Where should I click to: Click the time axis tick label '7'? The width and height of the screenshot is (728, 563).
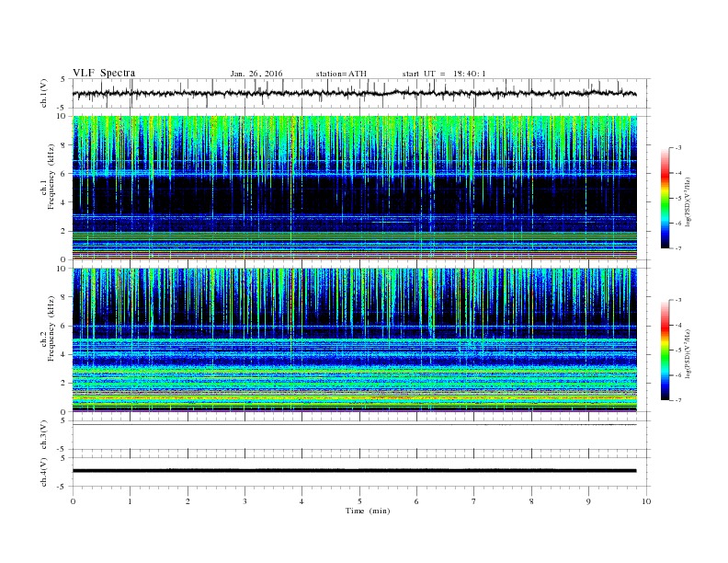coord(474,501)
